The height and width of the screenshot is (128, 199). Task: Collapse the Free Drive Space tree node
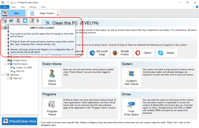point(5,64)
